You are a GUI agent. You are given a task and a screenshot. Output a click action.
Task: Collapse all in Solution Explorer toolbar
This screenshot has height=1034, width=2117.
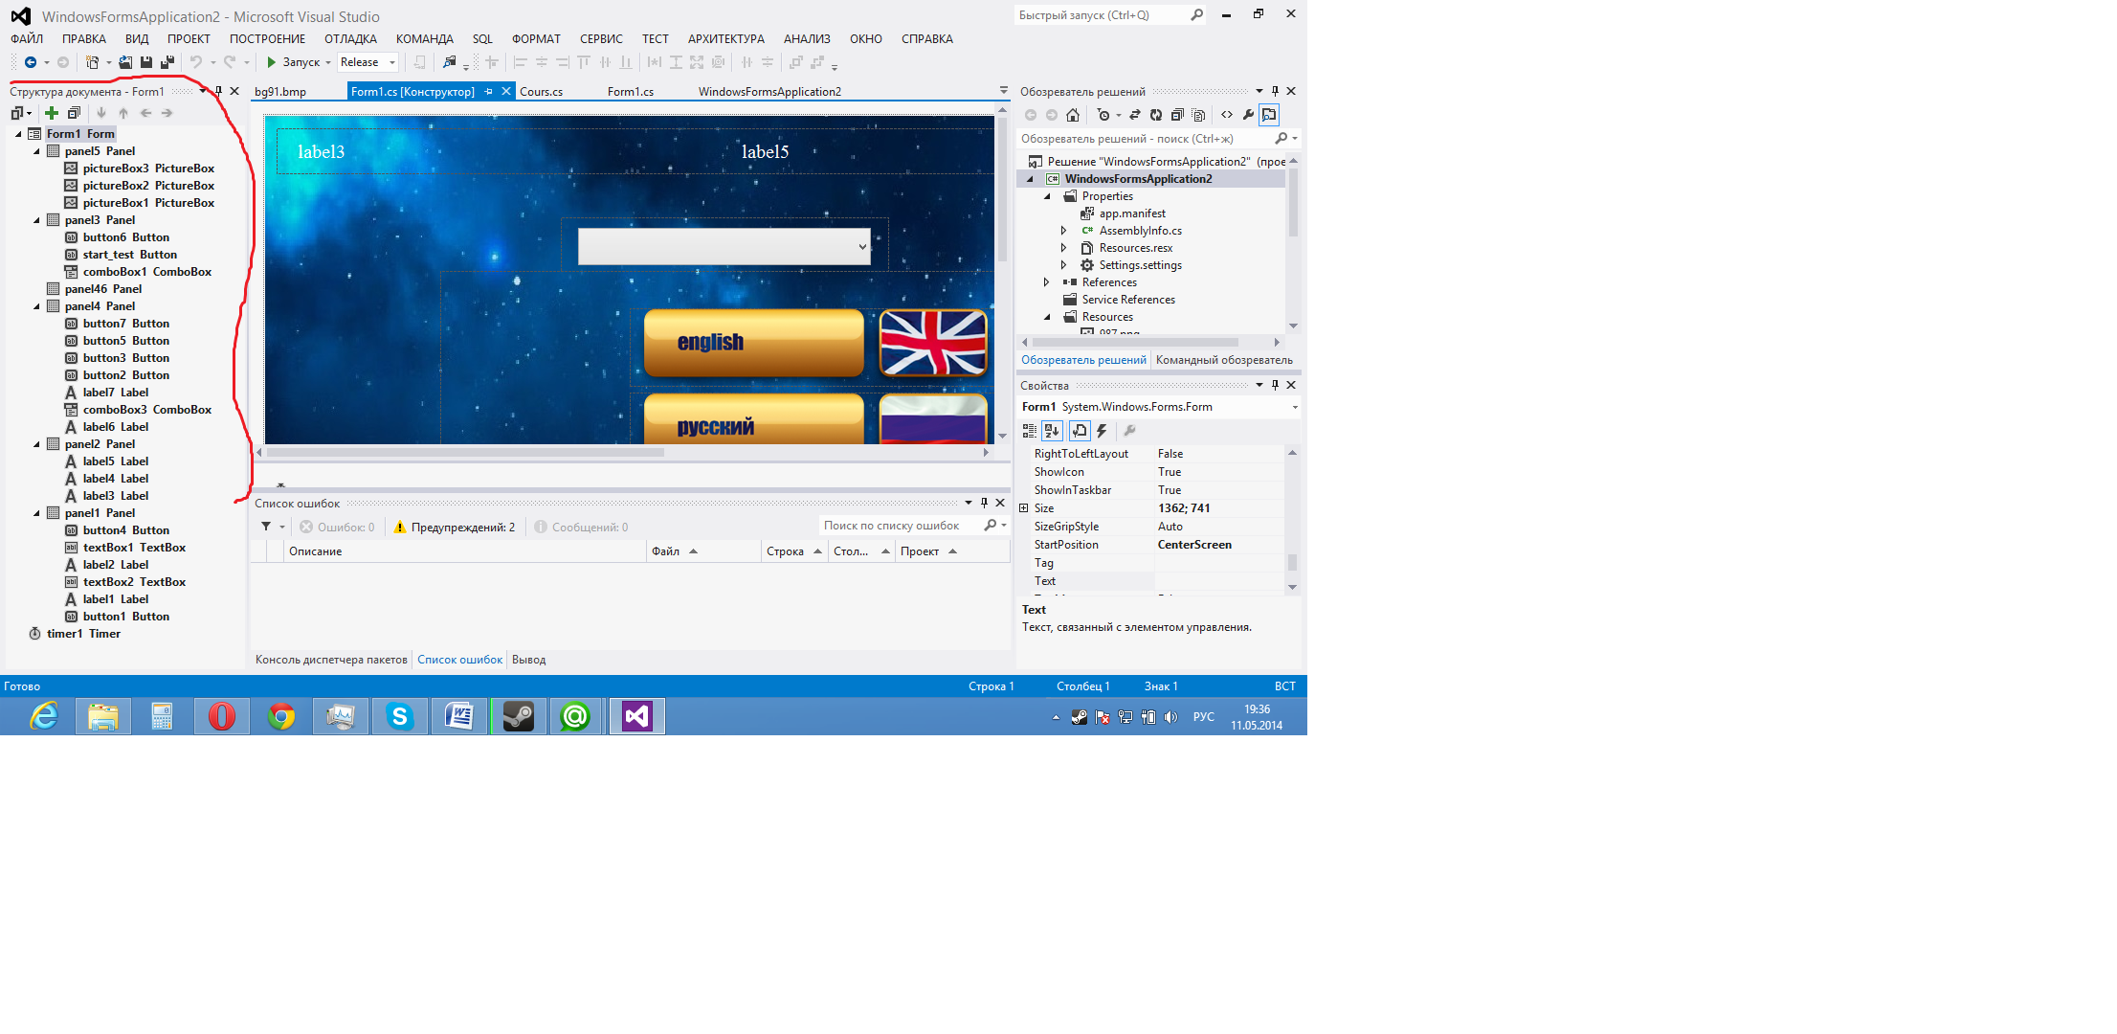click(x=1177, y=115)
